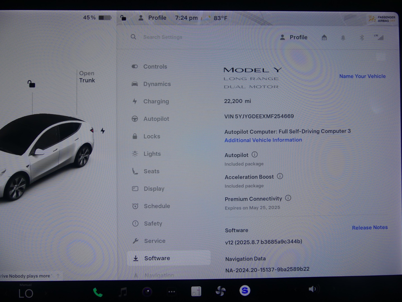Open the all apps three-dots launcher

coord(171,292)
